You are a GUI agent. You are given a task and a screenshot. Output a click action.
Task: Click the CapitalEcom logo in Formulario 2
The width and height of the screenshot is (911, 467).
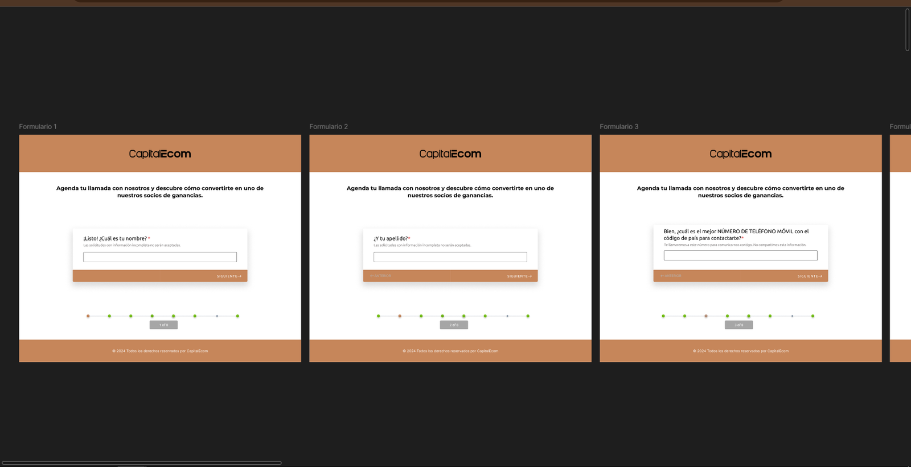click(x=450, y=154)
